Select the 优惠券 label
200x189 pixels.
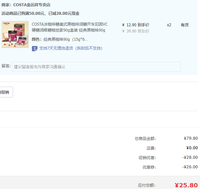[x=149, y=167]
